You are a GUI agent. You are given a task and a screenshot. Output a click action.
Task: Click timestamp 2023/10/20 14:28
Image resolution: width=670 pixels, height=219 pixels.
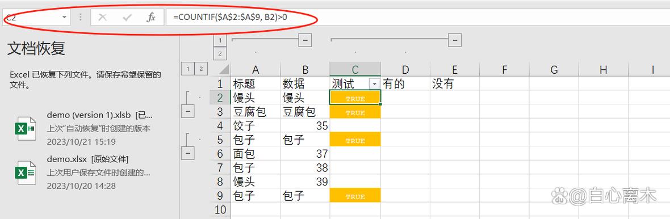point(81,186)
